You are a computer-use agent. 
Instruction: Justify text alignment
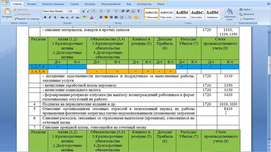tap(116, 17)
